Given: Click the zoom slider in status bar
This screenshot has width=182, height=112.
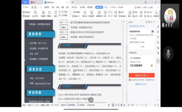Looking at the screenshot, I should point(146,105).
